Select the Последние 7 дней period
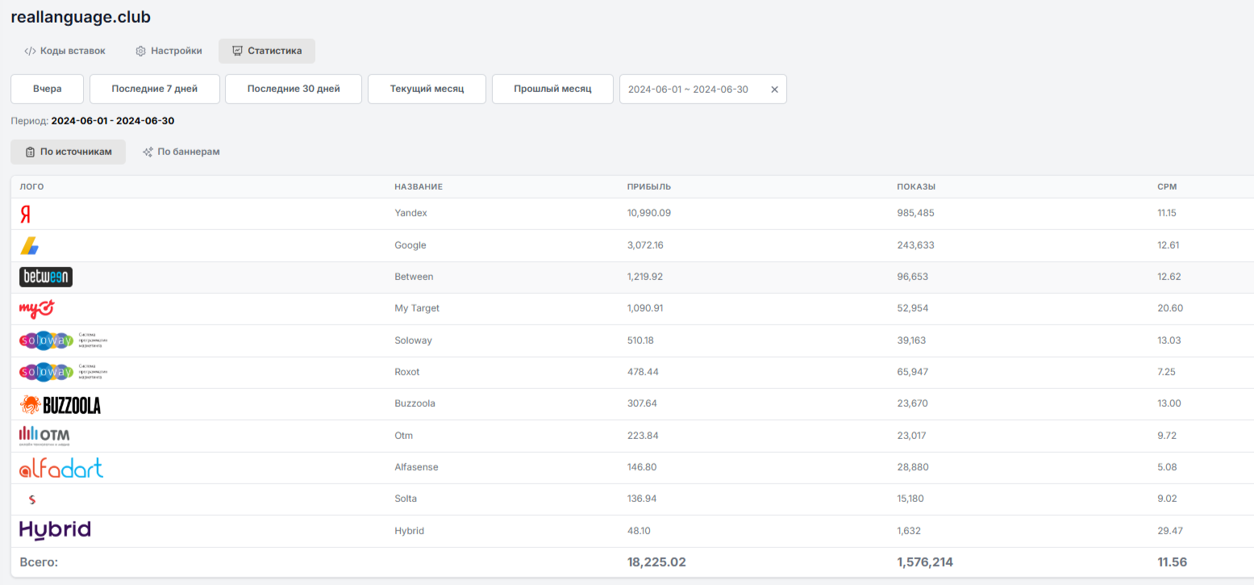This screenshot has width=1254, height=585. pos(155,89)
